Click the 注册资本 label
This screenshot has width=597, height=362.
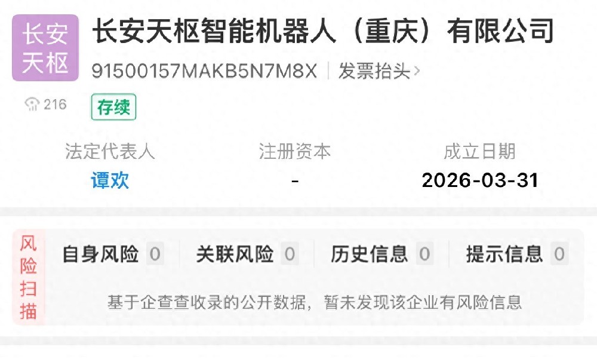295,151
